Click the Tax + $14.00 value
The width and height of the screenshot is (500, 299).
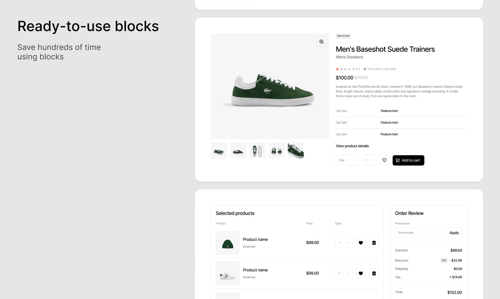[456, 277]
